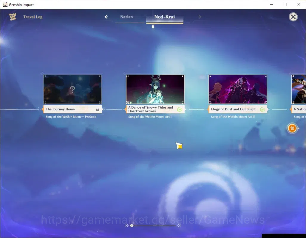Click the Travel Log quill icon
This screenshot has height=238, width=306.
click(13, 17)
